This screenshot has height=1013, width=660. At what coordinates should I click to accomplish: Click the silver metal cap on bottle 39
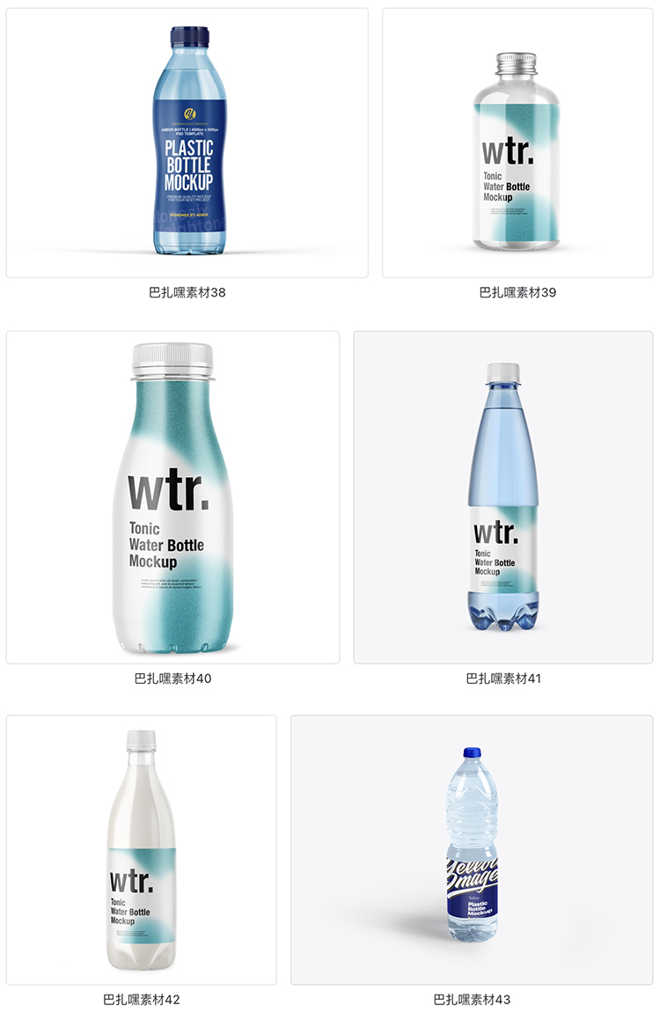coord(516,62)
